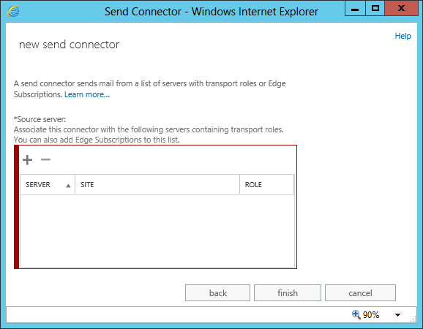Cancel the new send connector wizard
Viewport: 423px width, 329px height.
pyautogui.click(x=360, y=293)
